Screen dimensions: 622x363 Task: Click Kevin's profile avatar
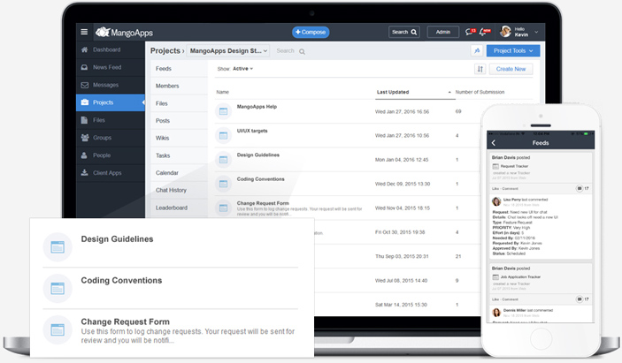click(505, 32)
